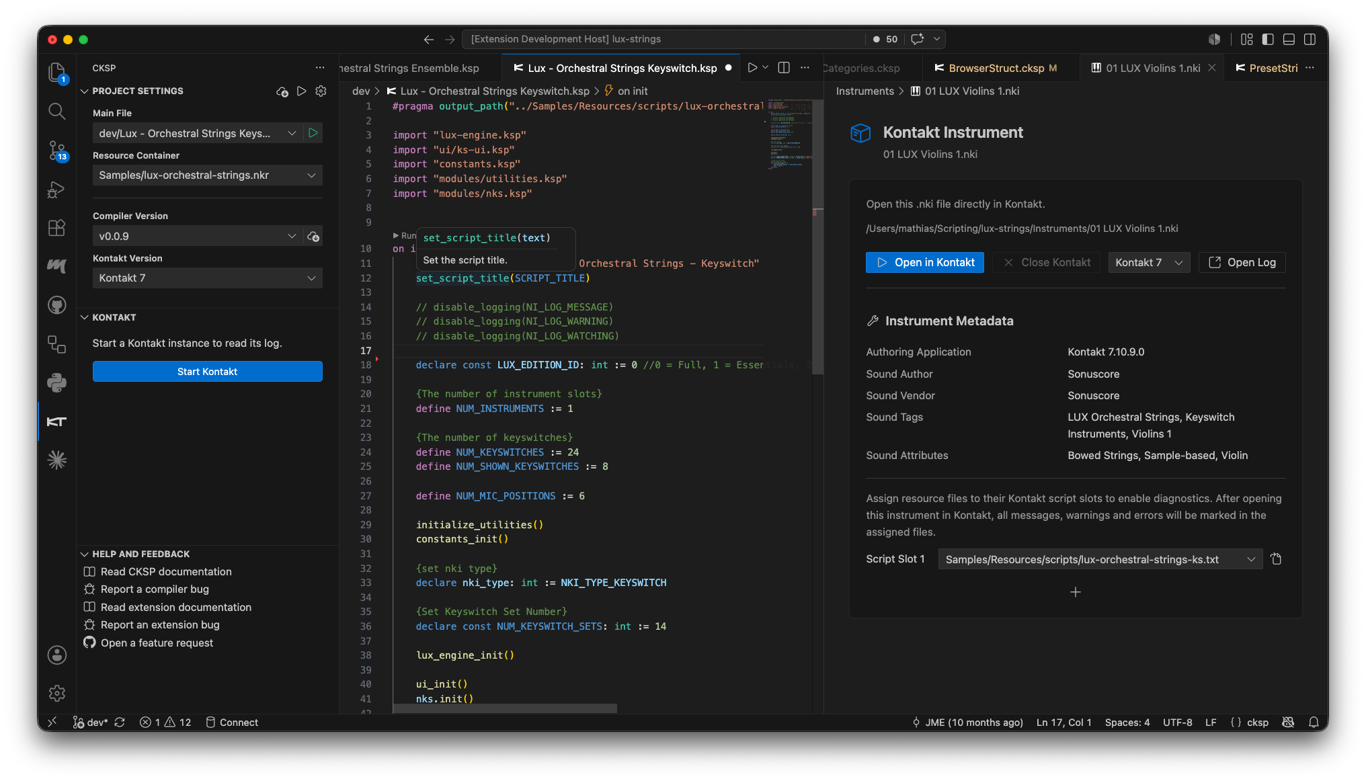The height and width of the screenshot is (781, 1366).
Task: Open the Script Slot 1 file dropdown
Action: 1100,559
